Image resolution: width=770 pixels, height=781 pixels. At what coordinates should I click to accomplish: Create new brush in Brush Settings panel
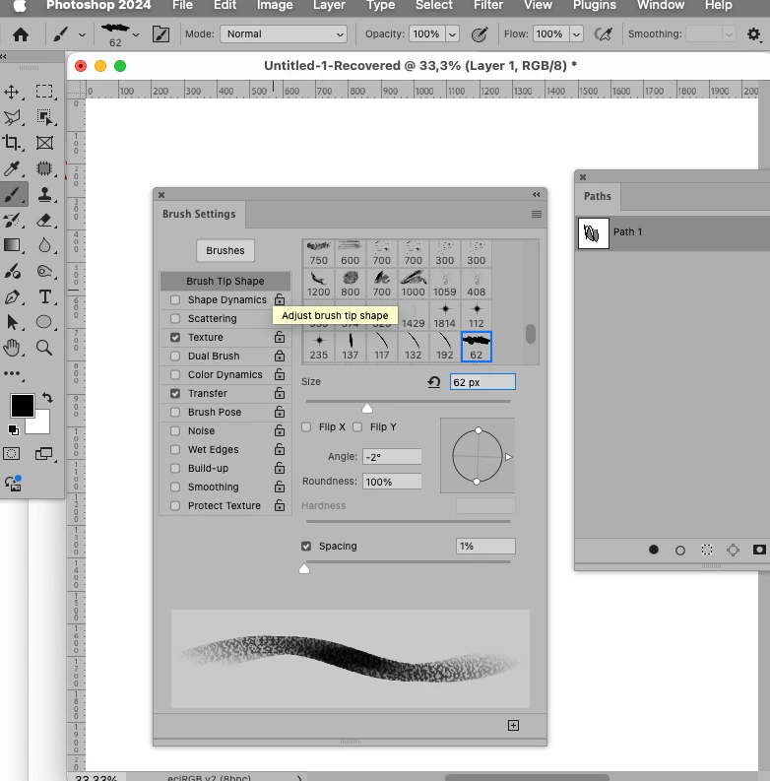[514, 725]
